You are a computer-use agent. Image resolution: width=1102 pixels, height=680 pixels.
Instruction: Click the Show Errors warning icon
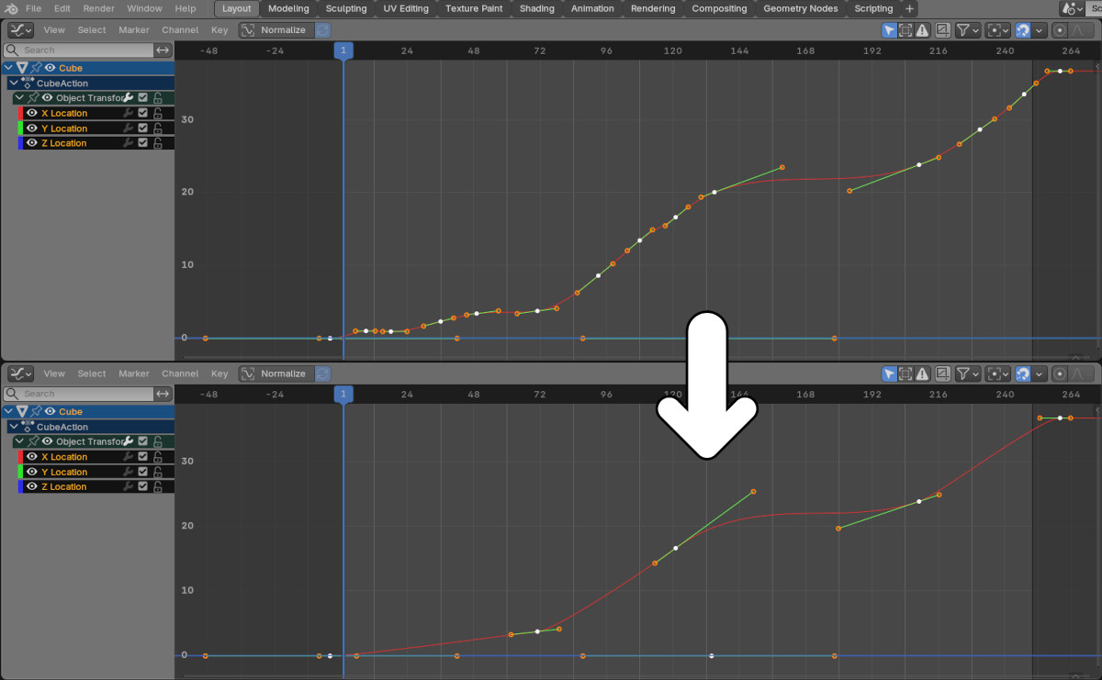pos(922,29)
